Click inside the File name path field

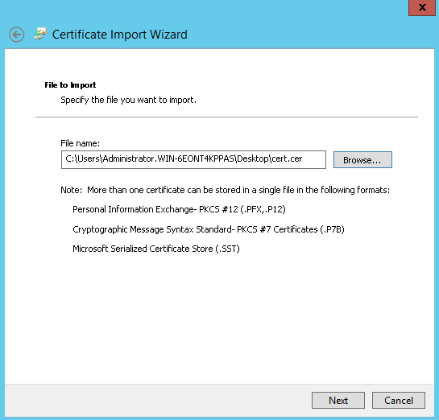193,159
